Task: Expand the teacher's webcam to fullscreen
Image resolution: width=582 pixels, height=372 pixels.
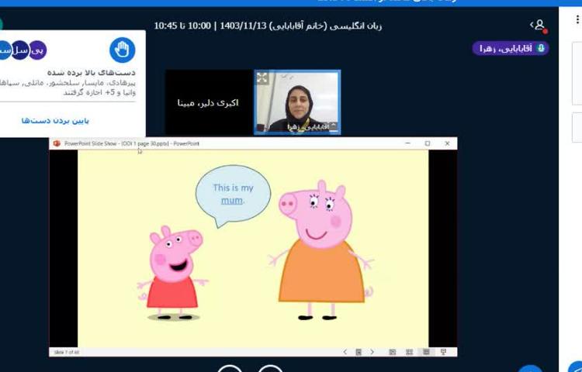Action: (x=262, y=78)
